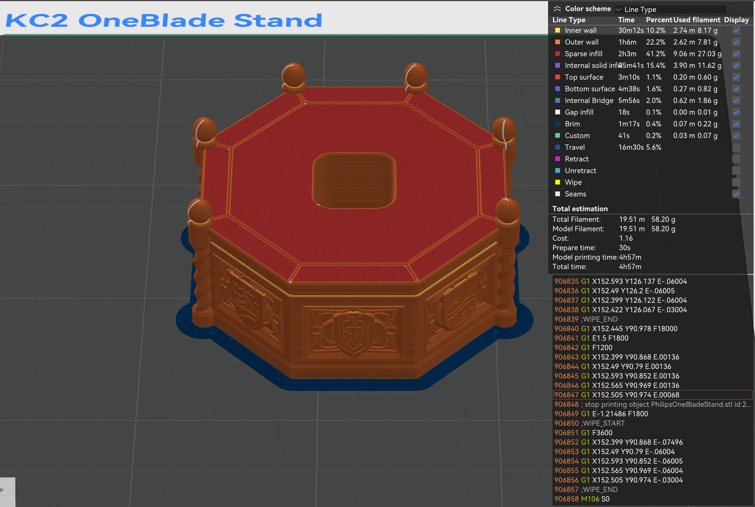Hide Seams via its display checkbox
Viewport: 755px width, 507px height.
pos(736,194)
